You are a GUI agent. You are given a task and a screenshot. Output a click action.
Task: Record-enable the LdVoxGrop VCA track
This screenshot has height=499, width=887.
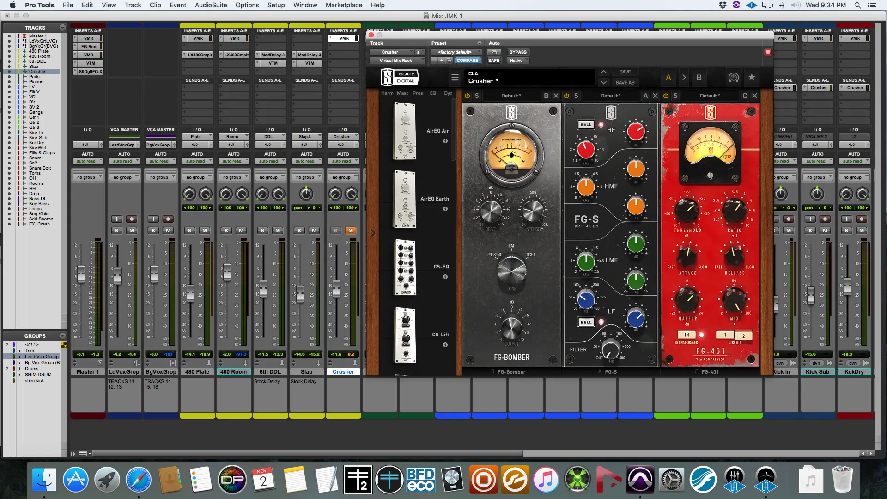coord(132,219)
